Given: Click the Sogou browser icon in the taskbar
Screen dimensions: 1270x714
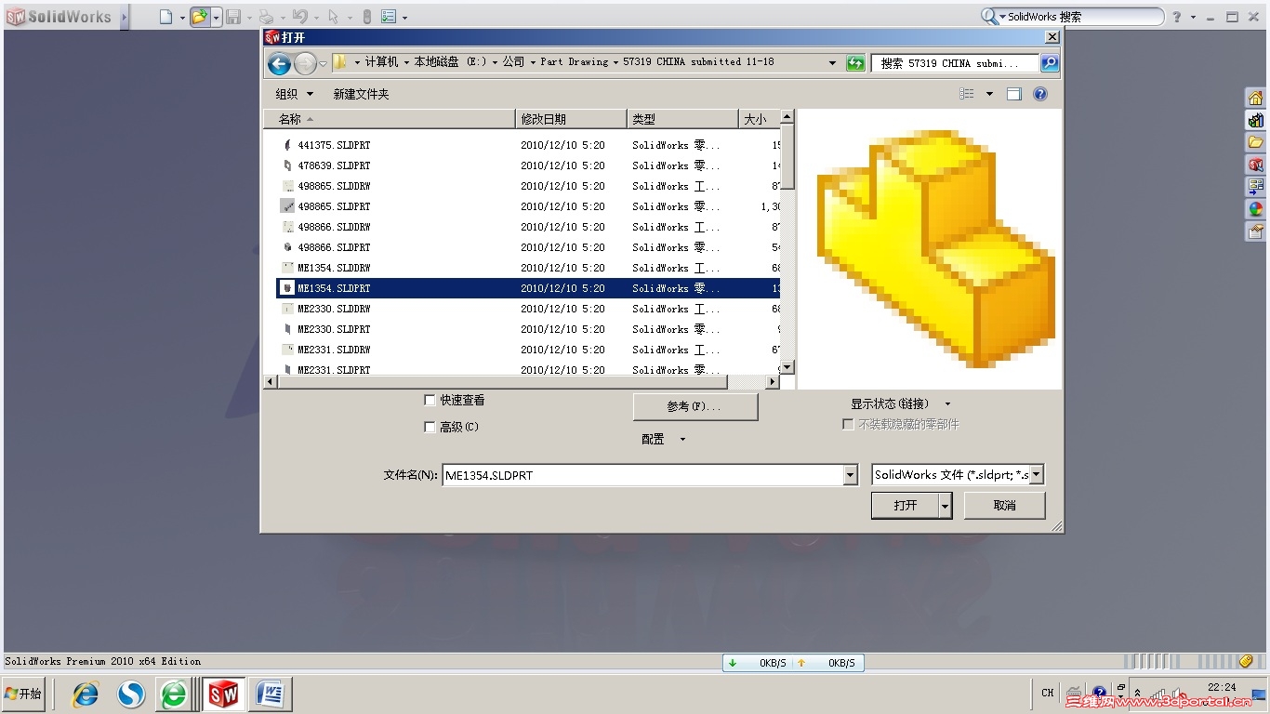Looking at the screenshot, I should (131, 694).
